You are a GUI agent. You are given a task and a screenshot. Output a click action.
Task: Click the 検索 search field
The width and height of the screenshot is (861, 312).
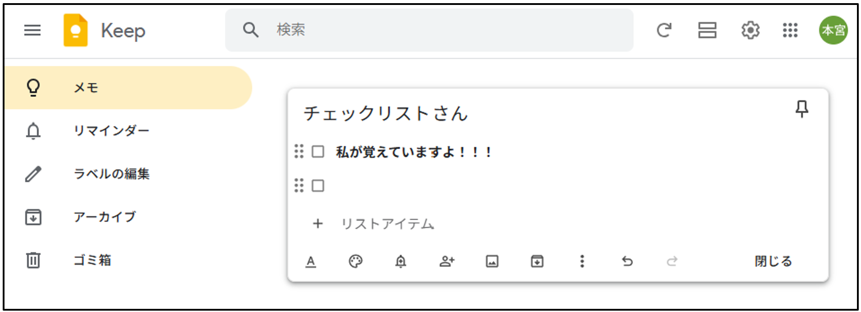pyautogui.click(x=429, y=30)
